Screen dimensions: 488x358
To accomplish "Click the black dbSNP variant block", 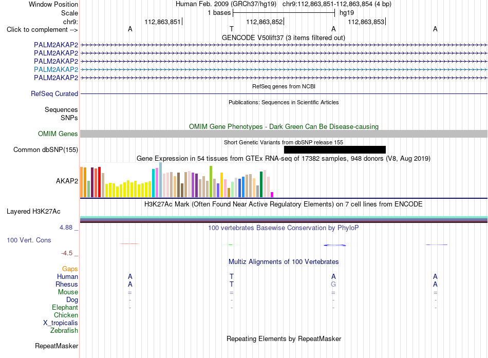I will 335,150.
